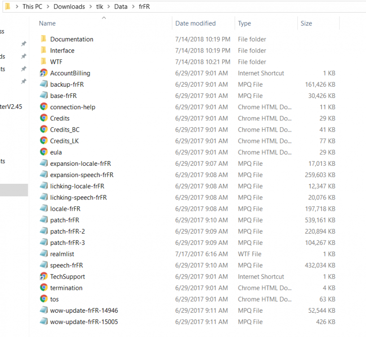Viewport: 366px width, 337px height.
Task: Select the lichking-locale-frFR file icon
Action: [44, 186]
